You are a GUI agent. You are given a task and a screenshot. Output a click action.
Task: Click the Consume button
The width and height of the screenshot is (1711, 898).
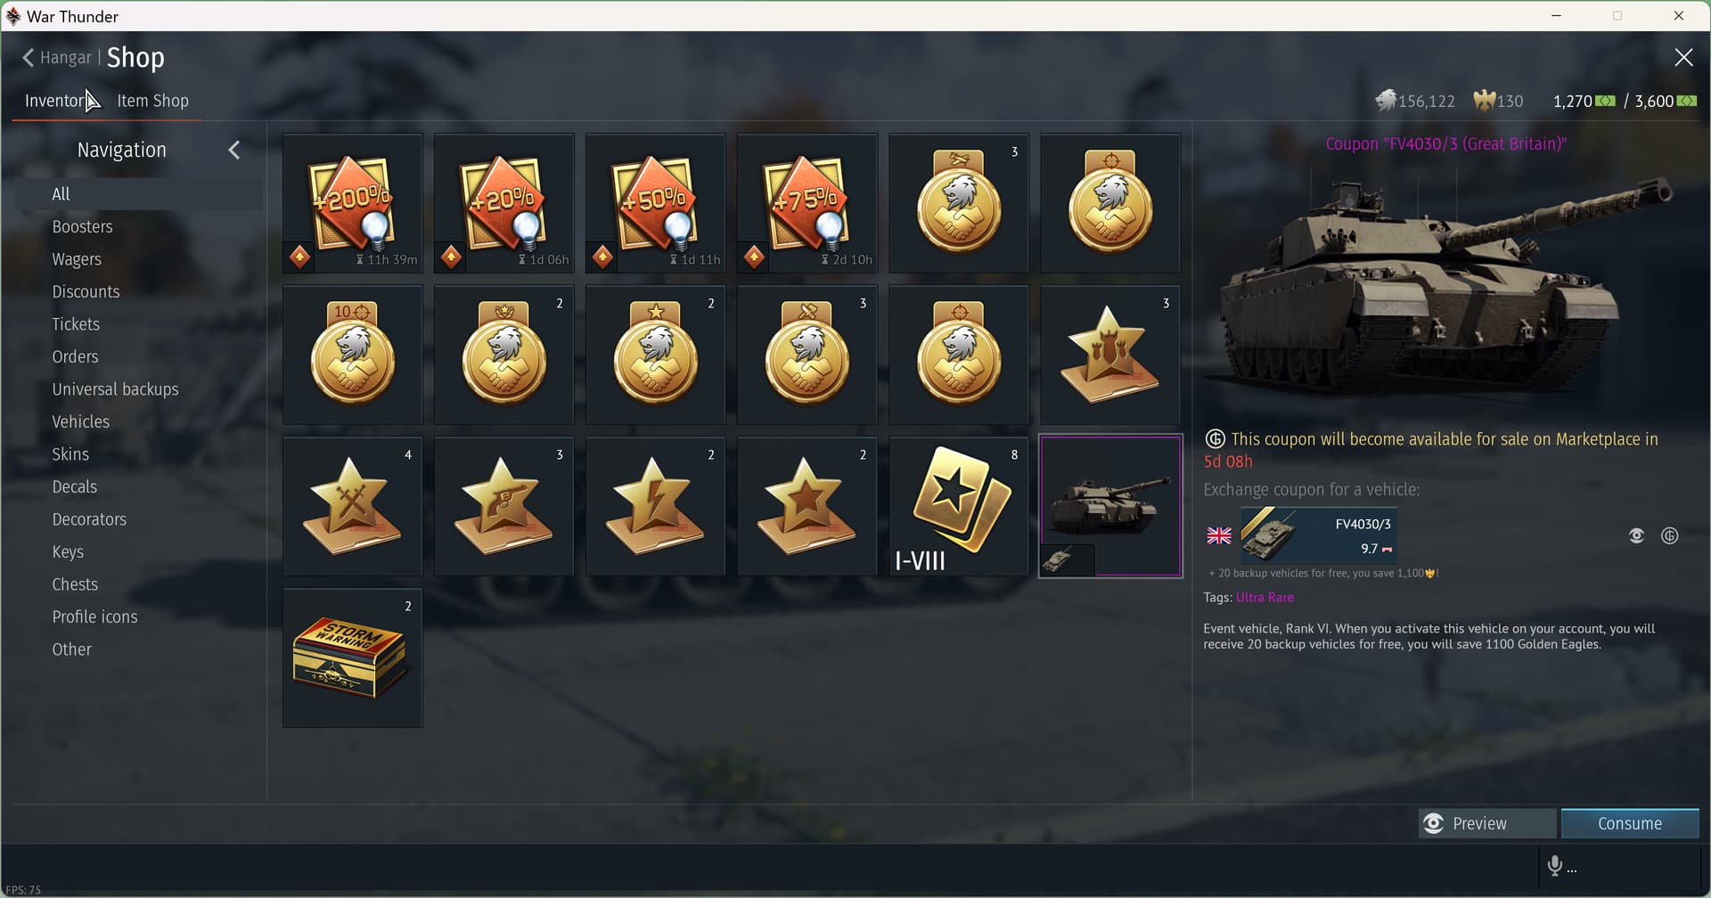pyautogui.click(x=1630, y=823)
